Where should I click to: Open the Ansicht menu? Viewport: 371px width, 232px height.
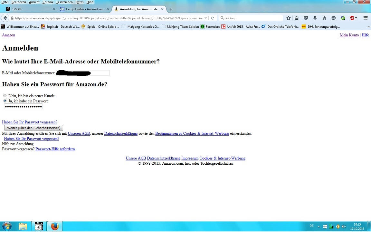pos(34,2)
